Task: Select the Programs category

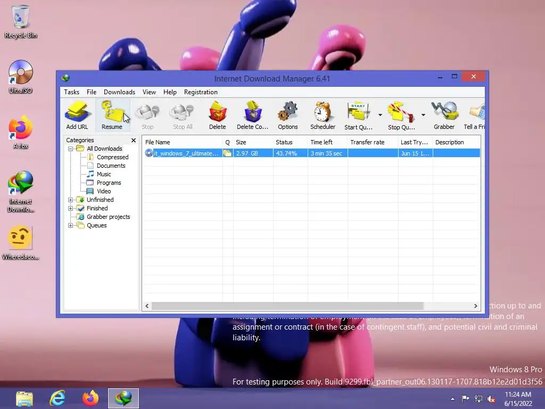Action: (x=109, y=183)
